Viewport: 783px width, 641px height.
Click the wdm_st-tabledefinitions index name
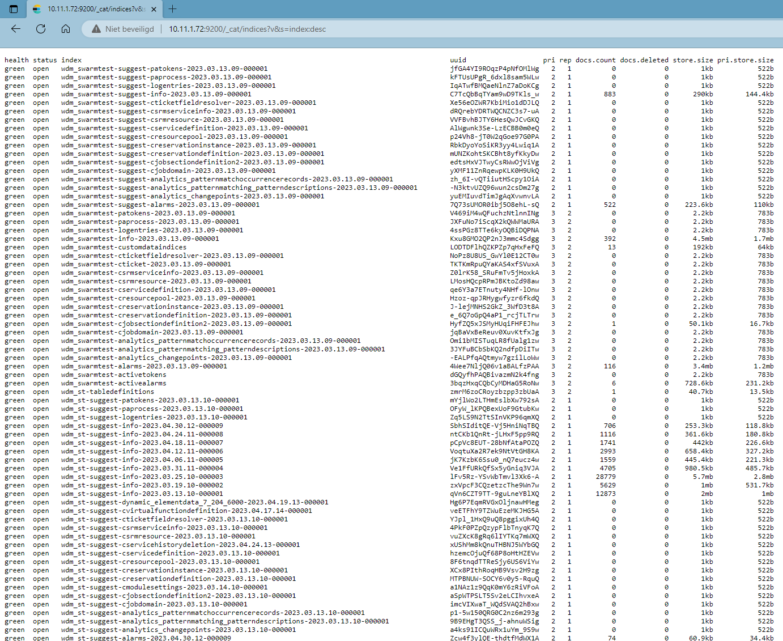coord(108,392)
